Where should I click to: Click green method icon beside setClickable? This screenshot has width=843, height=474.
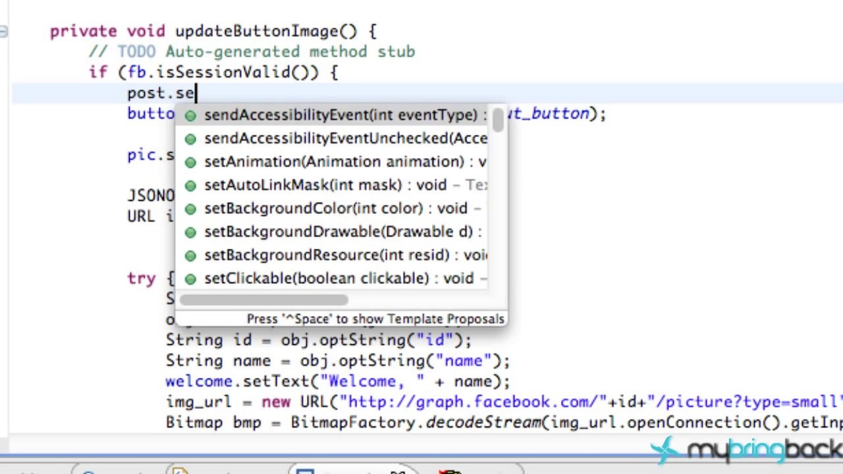tap(190, 279)
